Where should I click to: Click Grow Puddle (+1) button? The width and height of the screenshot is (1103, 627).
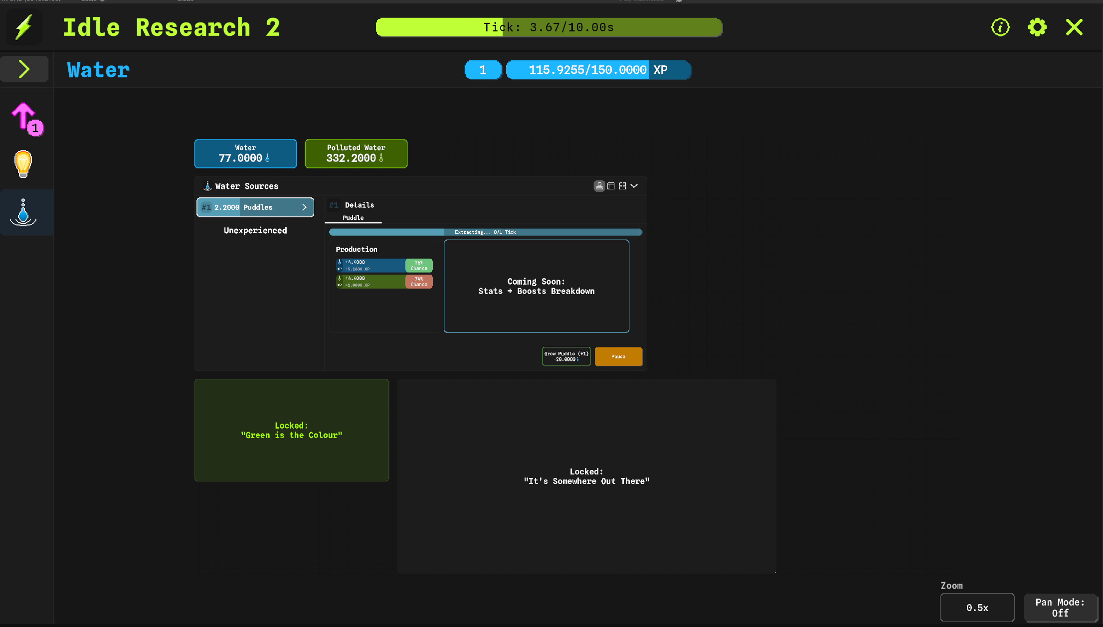566,356
